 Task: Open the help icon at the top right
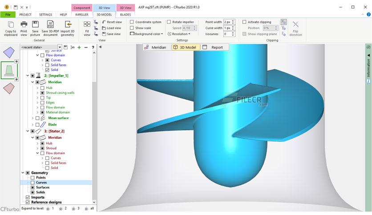[x=369, y=15]
